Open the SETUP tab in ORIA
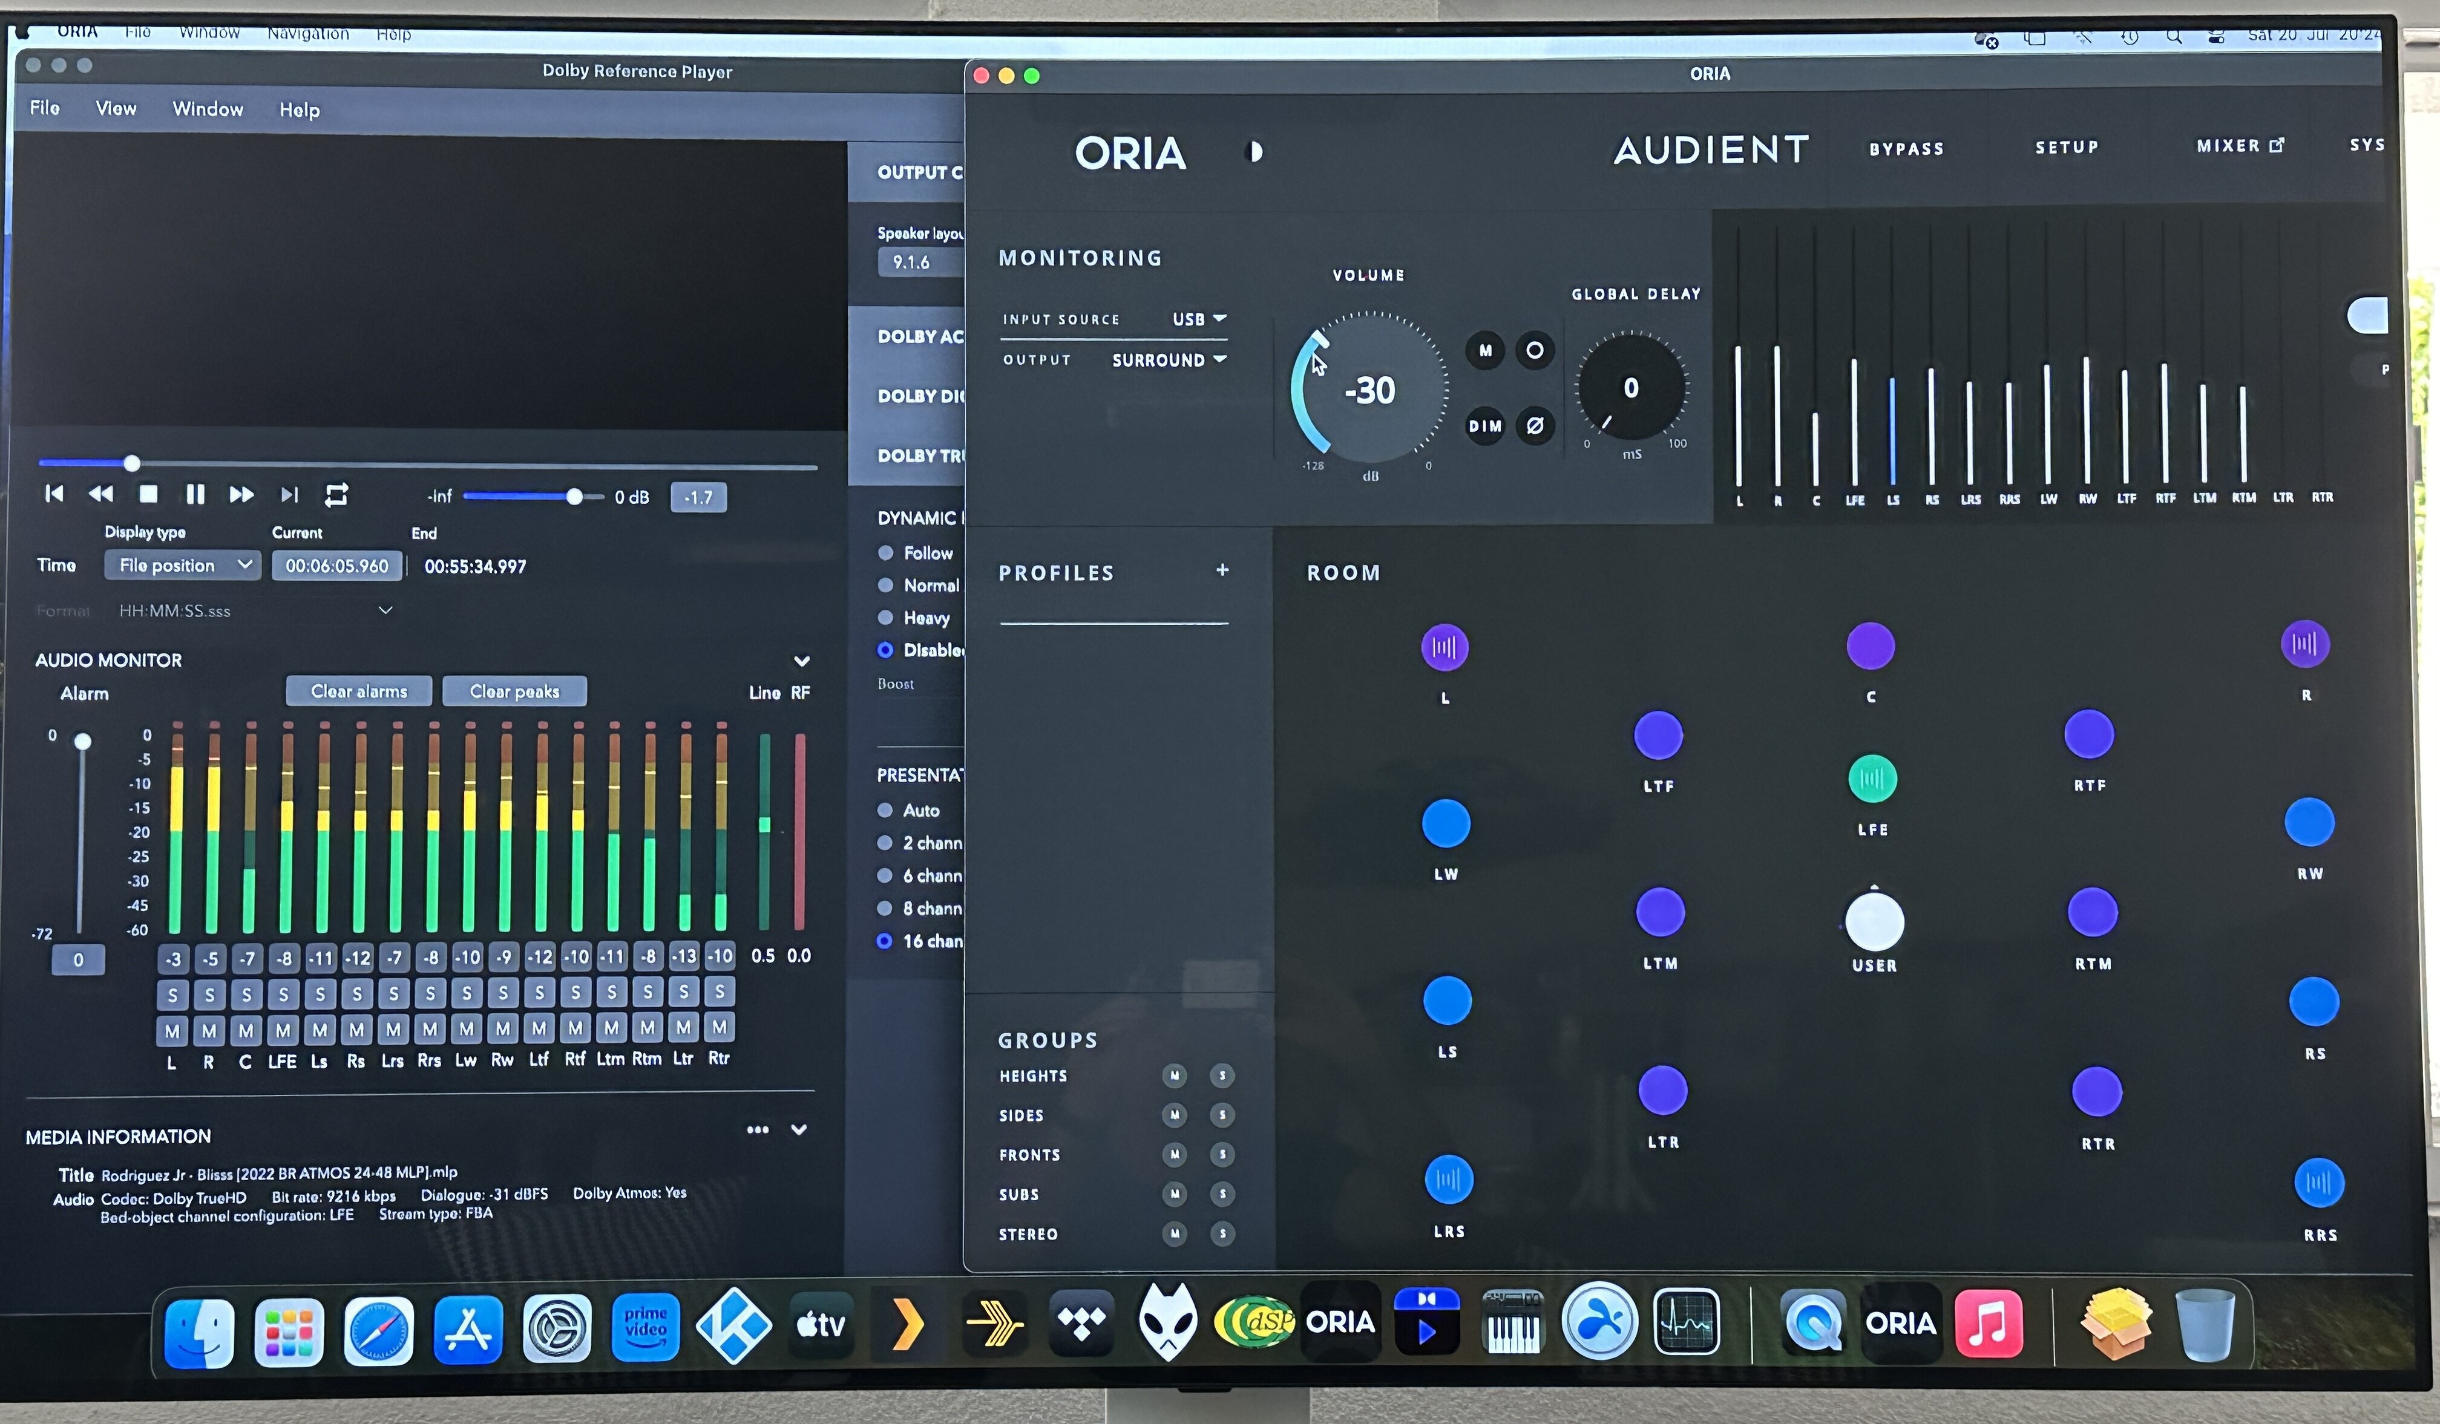Screen dimensions: 2440x1424 [x=2066, y=147]
